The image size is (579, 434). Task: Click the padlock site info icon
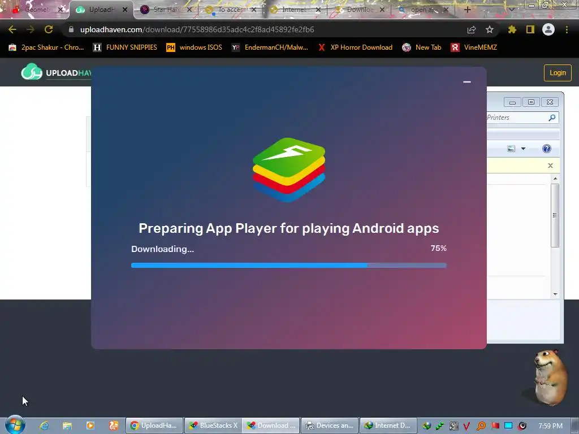point(71,29)
